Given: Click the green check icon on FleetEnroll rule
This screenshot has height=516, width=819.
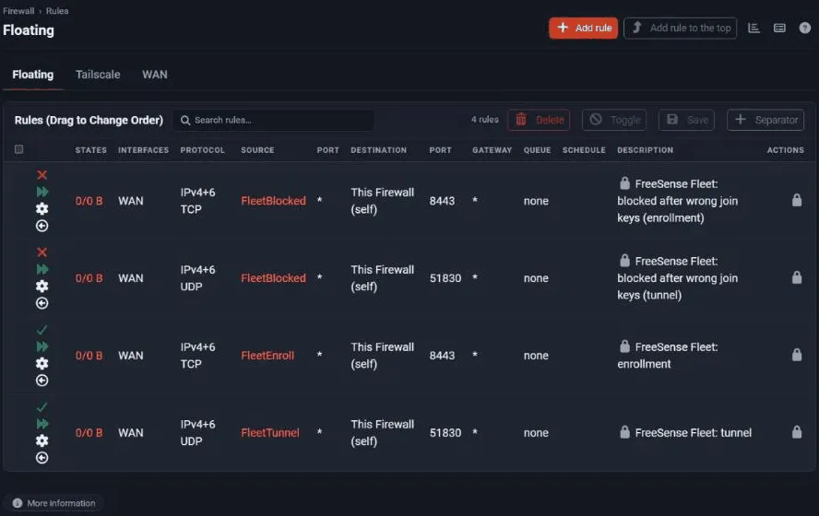Looking at the screenshot, I should (x=42, y=330).
